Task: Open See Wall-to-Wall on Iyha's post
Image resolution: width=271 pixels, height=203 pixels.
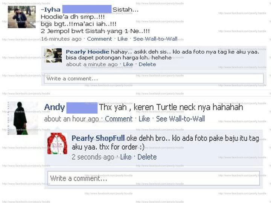Action: pos(155,39)
